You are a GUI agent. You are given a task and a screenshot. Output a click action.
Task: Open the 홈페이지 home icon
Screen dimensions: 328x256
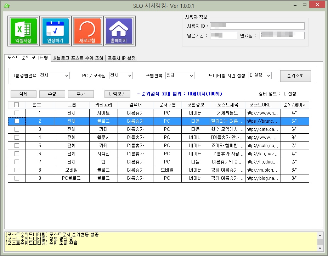pyautogui.click(x=119, y=31)
